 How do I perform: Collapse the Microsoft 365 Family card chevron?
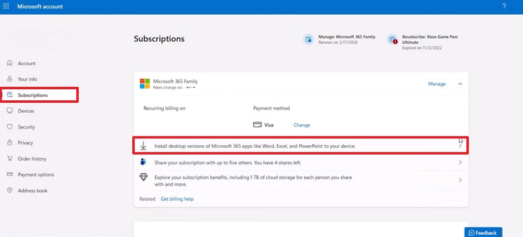click(x=460, y=84)
